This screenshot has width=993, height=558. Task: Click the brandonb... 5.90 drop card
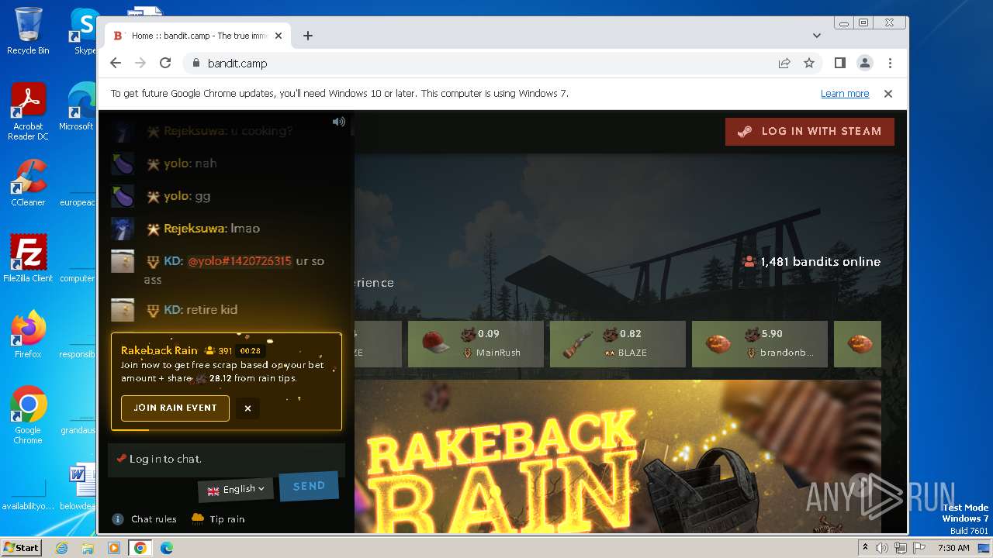(x=759, y=344)
